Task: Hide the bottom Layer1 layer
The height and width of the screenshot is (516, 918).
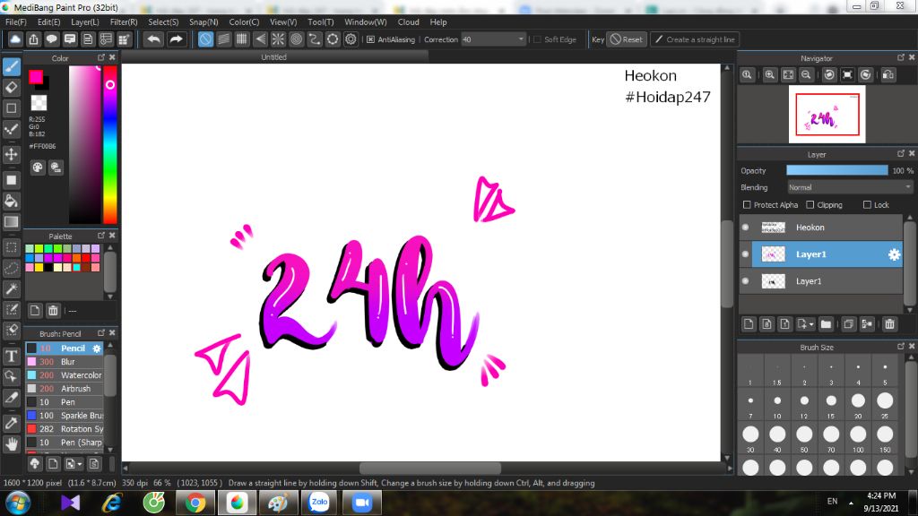Action: click(745, 281)
